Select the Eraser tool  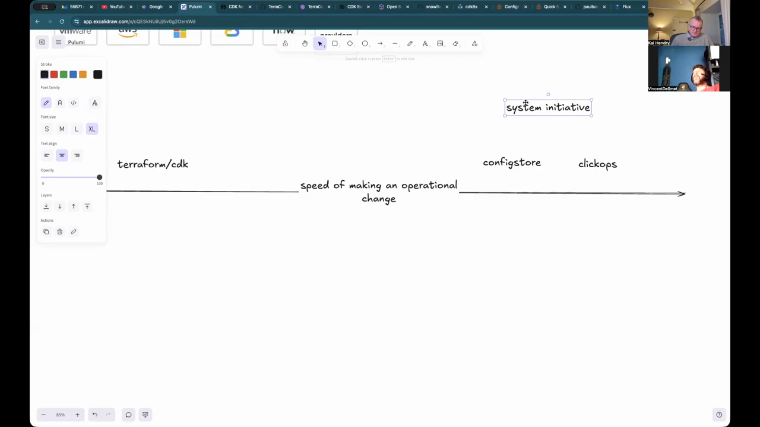(x=455, y=43)
